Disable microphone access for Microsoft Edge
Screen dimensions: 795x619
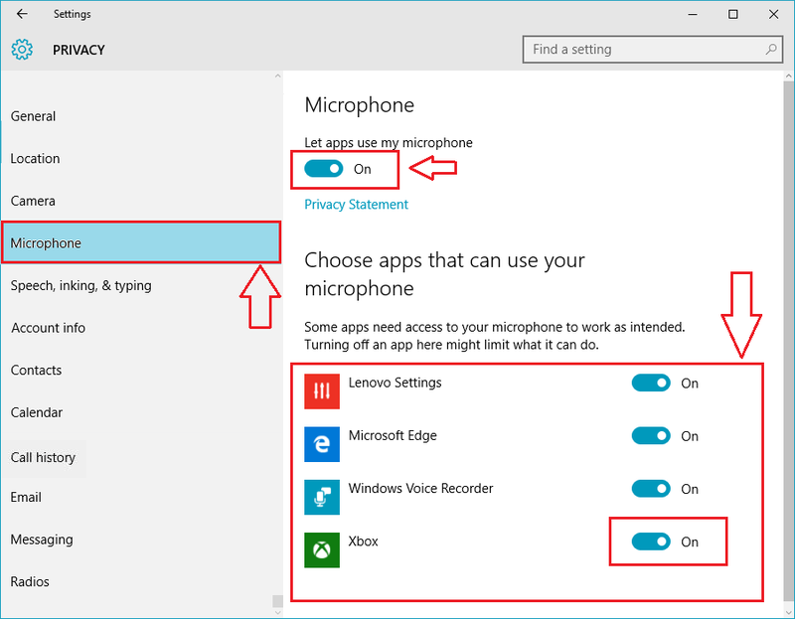(x=651, y=436)
